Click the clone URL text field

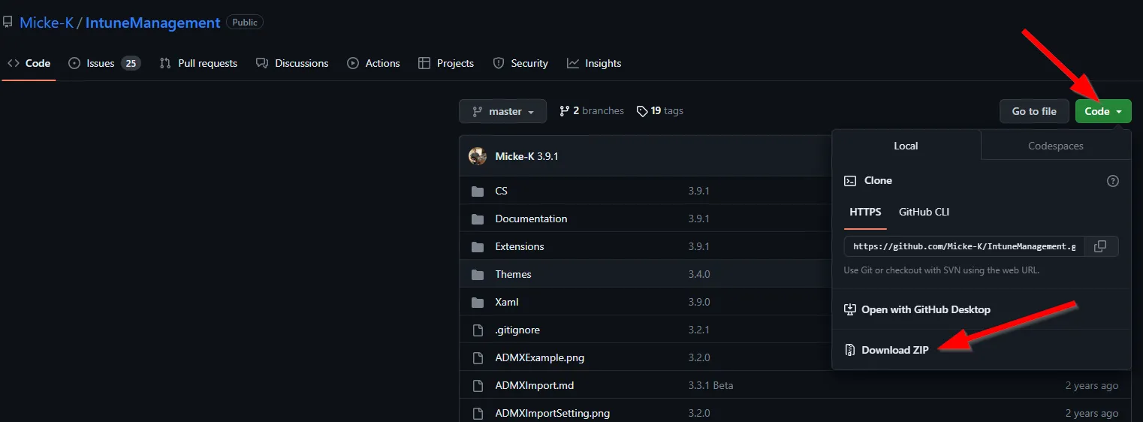tap(964, 246)
